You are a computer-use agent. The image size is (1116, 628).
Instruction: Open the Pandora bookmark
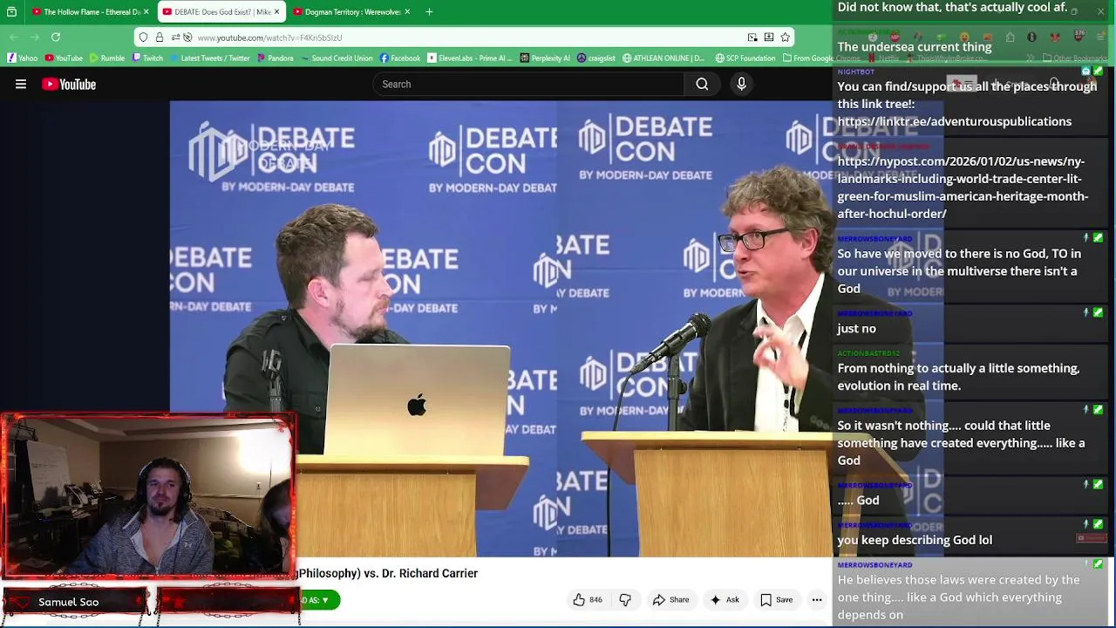[x=275, y=58]
